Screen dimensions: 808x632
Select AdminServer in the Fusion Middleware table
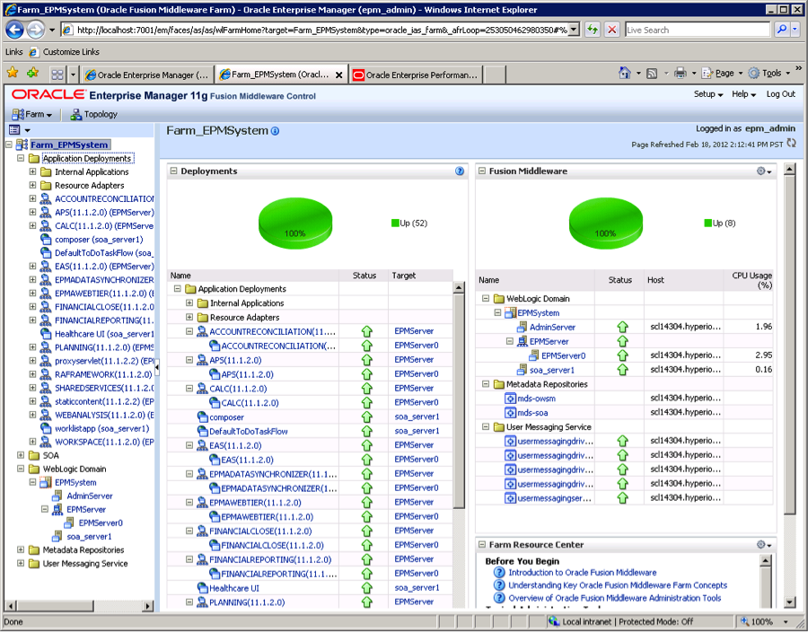click(552, 327)
